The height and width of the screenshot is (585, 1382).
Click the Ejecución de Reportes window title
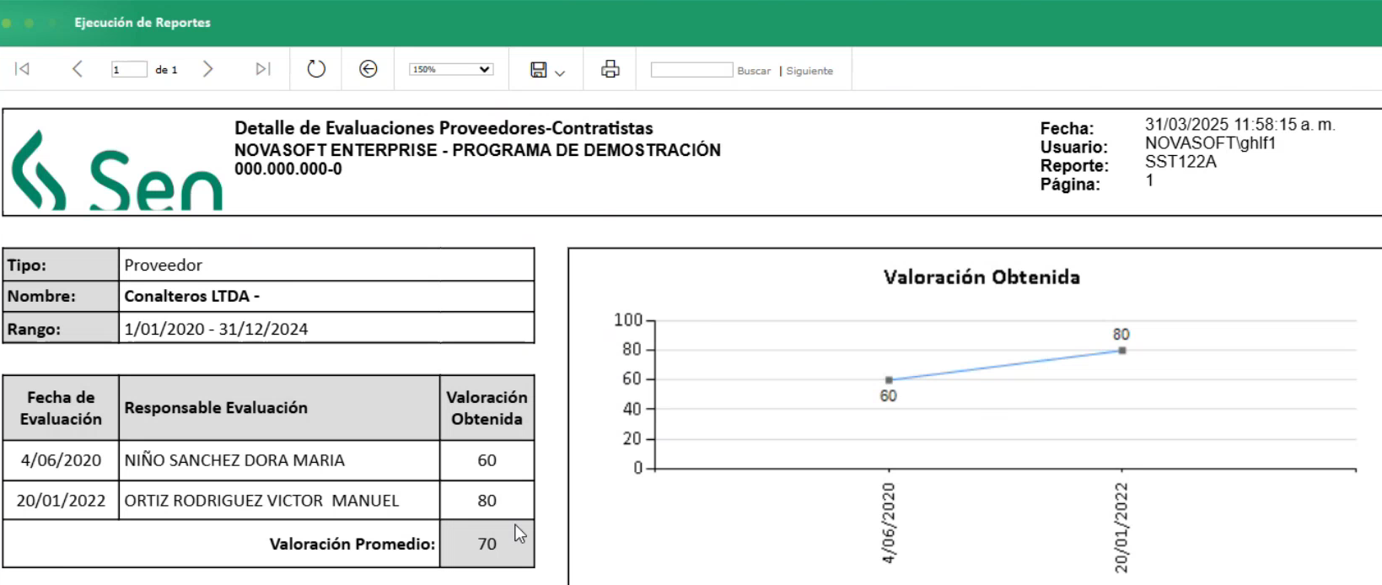pyautogui.click(x=143, y=23)
